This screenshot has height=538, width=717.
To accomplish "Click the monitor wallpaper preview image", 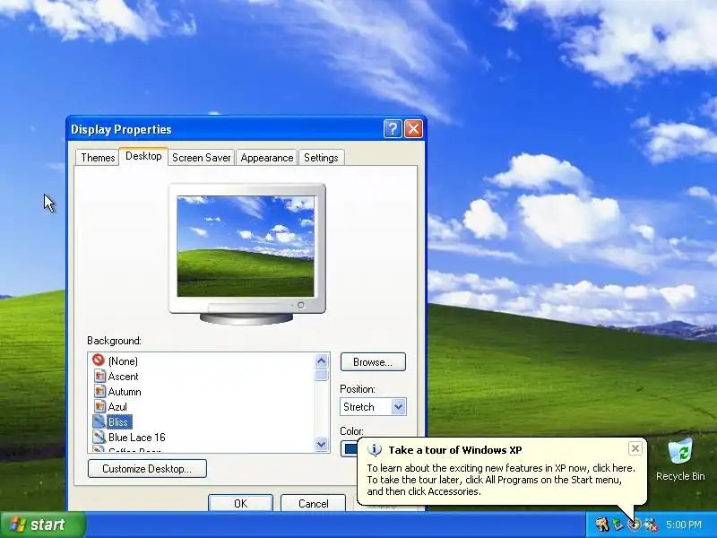I will (246, 246).
